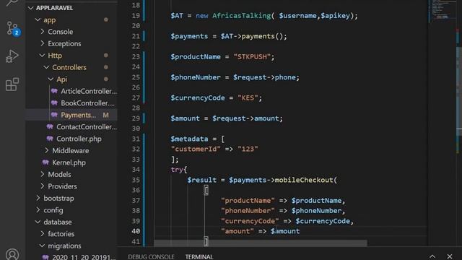Click the "currencyCode" array key
The height and width of the screenshot is (260, 462).
(x=250, y=221)
